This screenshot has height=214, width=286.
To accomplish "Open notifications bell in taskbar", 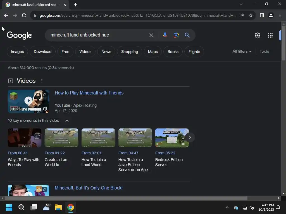I will pos(278,207).
